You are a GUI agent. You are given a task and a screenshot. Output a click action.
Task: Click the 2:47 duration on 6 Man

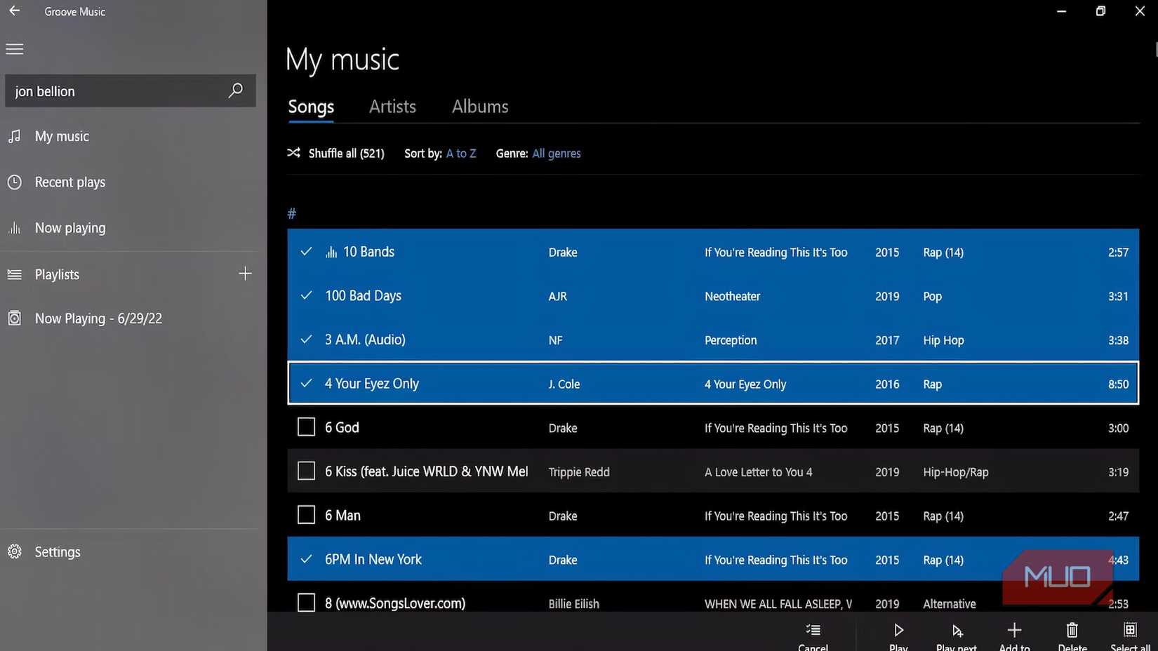point(1119,516)
